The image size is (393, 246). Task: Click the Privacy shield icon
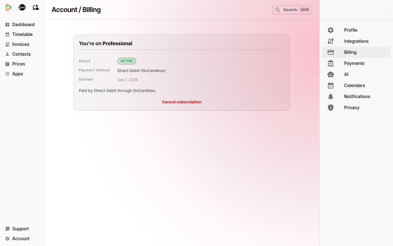click(x=331, y=108)
